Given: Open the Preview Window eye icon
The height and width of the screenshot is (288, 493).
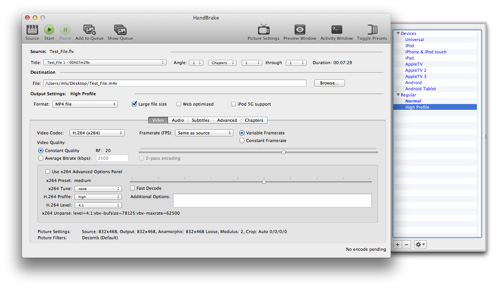Looking at the screenshot, I should point(300,30).
